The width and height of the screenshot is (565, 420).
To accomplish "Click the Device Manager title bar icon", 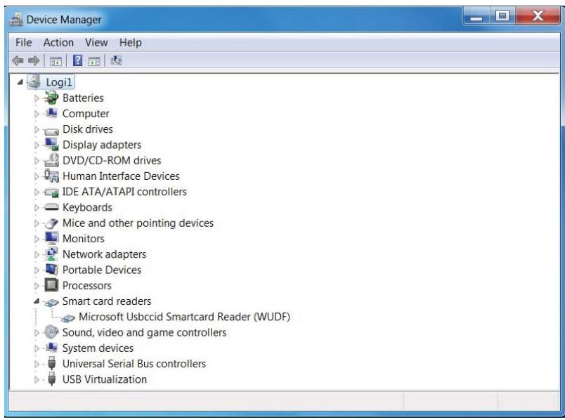I will coord(16,19).
